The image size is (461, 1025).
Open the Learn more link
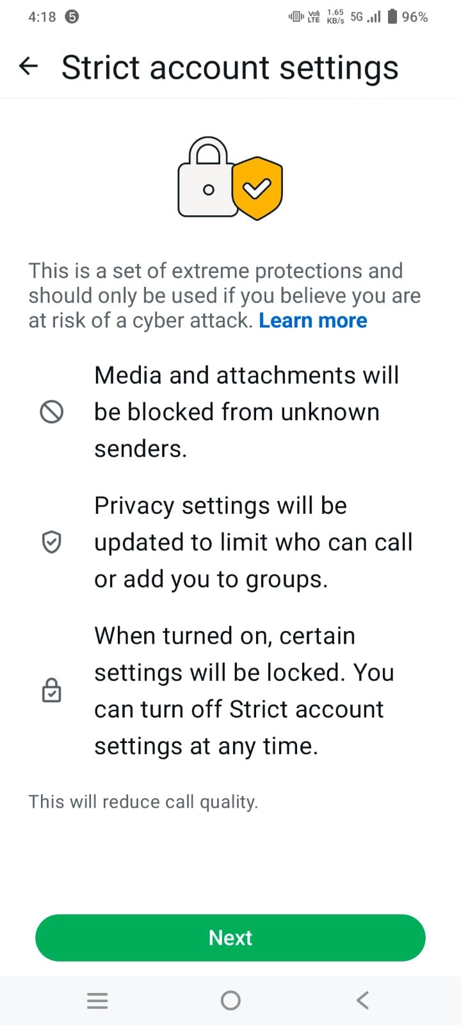(x=312, y=320)
